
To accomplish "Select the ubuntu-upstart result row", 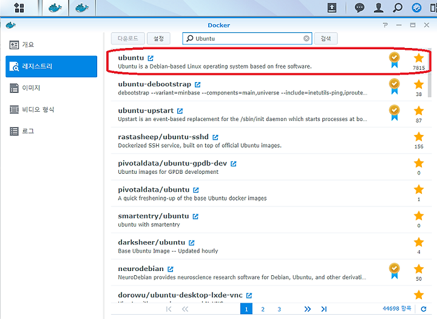I will tap(269, 114).
